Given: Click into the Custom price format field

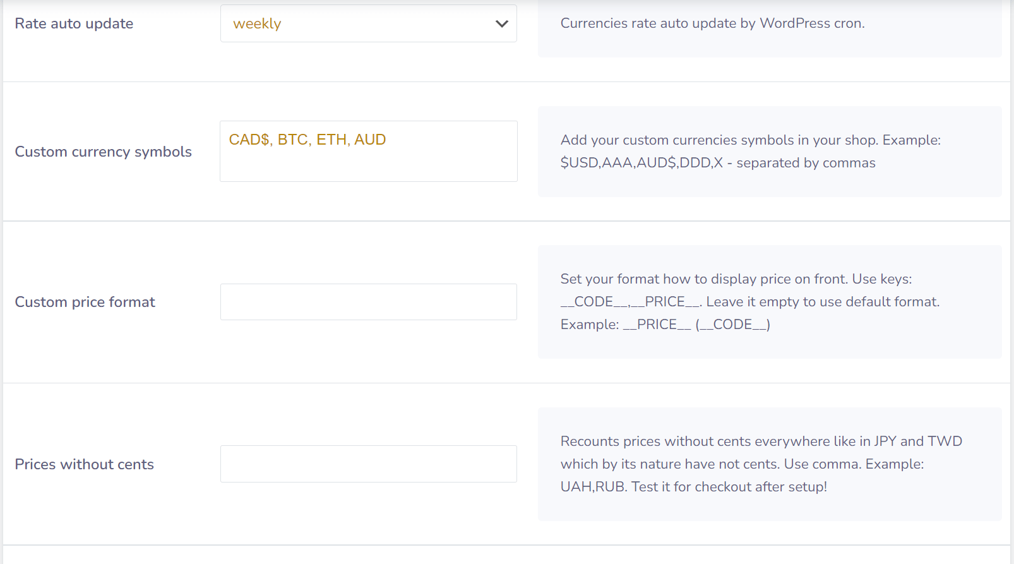Looking at the screenshot, I should (368, 302).
